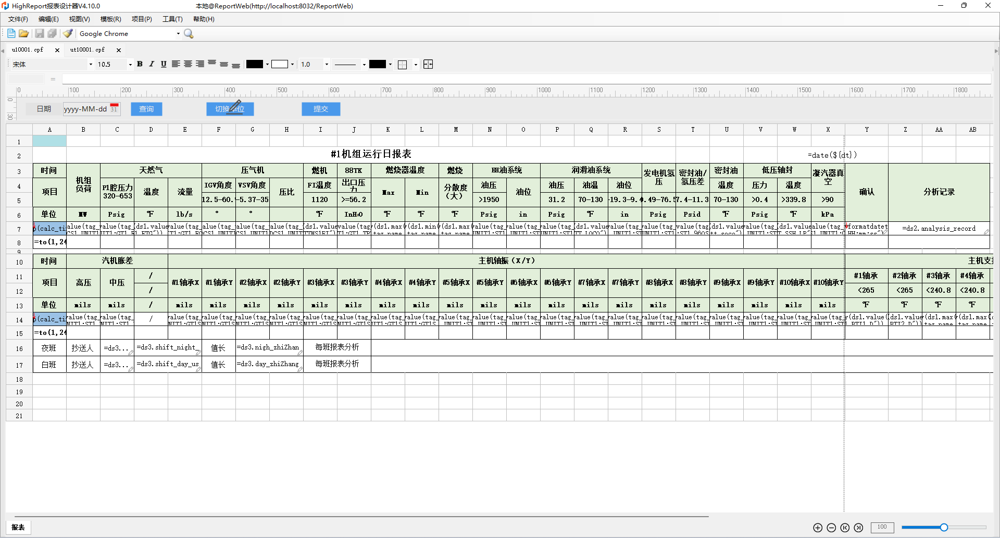
Task: Open the 模板(R) menu
Action: [111, 19]
